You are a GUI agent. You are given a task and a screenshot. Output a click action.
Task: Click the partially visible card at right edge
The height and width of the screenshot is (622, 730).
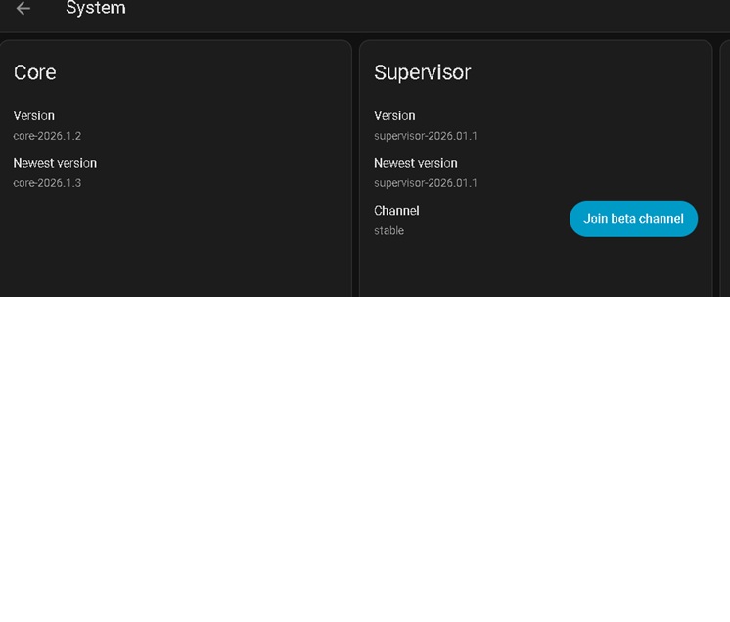point(725,166)
